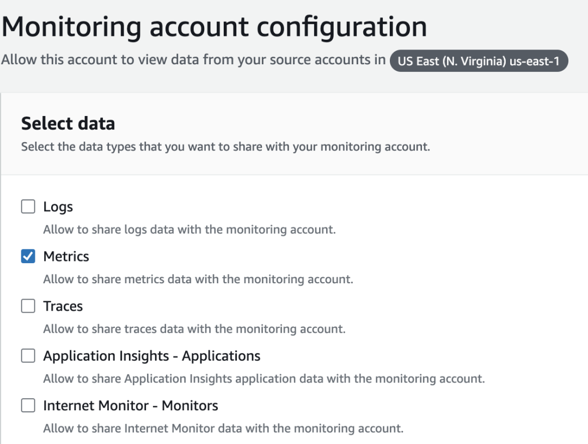
Task: Click the Application Insights application data description
Action: click(x=264, y=379)
